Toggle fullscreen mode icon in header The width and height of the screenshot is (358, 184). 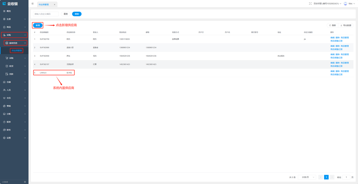pyautogui.click(x=310, y=4)
